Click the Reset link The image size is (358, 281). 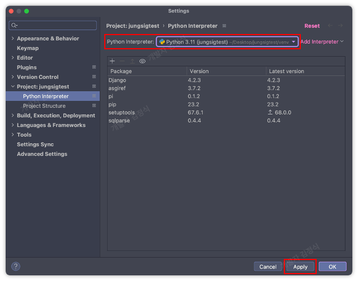[312, 26]
